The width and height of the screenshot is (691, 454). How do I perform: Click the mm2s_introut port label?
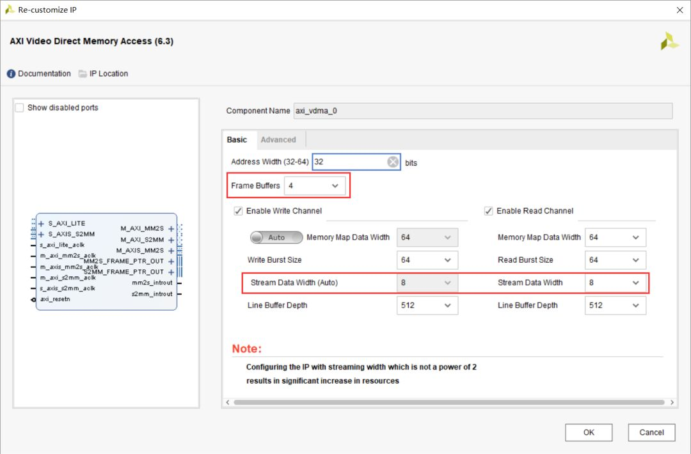(152, 283)
